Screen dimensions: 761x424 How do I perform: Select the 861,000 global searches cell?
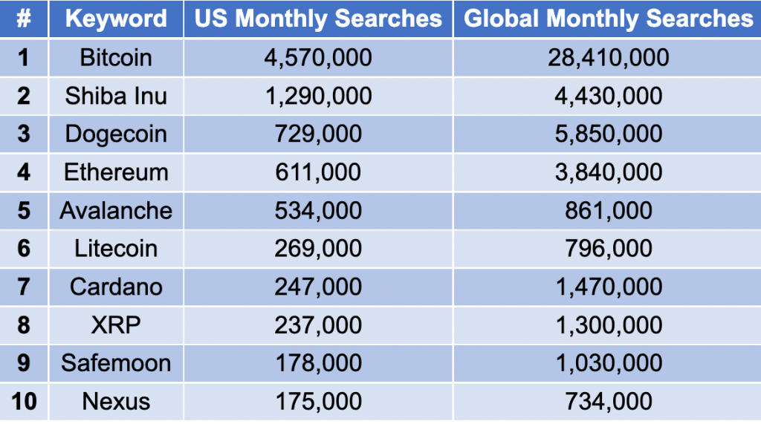(x=608, y=211)
